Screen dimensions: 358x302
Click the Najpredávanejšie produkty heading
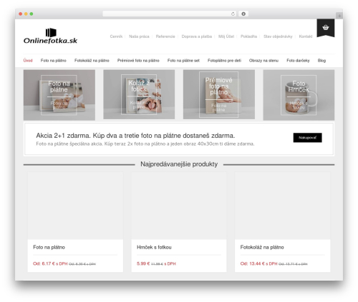(179, 164)
